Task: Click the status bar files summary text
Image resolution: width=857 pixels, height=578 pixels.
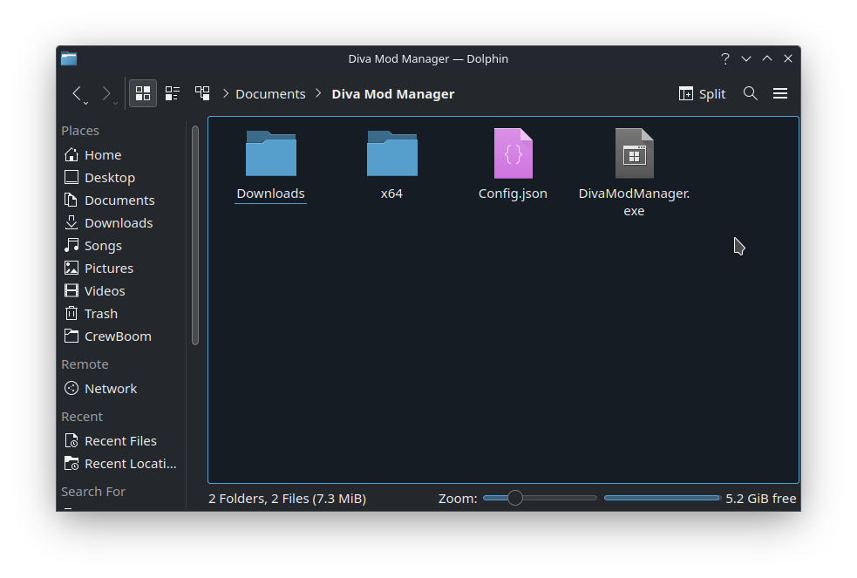Action: (287, 499)
